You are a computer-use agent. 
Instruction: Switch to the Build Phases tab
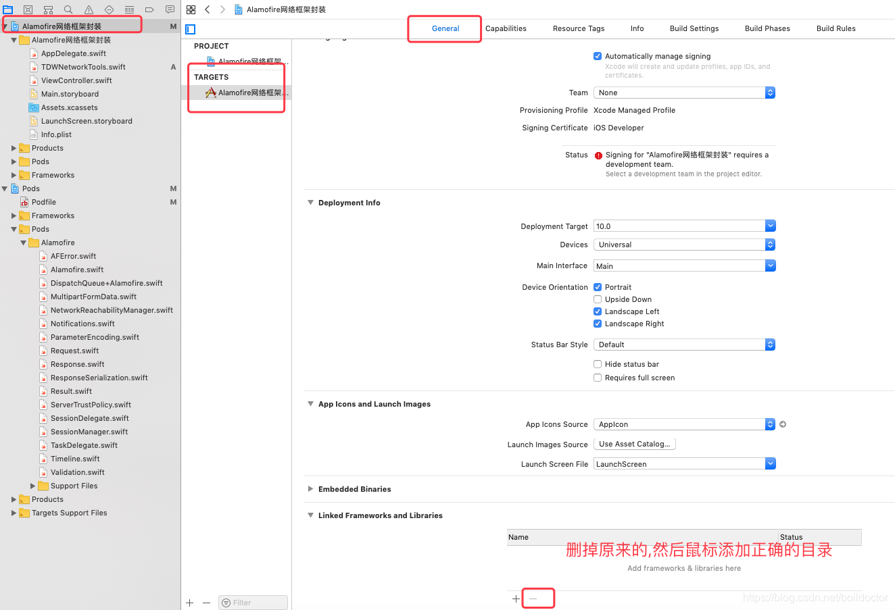(767, 28)
